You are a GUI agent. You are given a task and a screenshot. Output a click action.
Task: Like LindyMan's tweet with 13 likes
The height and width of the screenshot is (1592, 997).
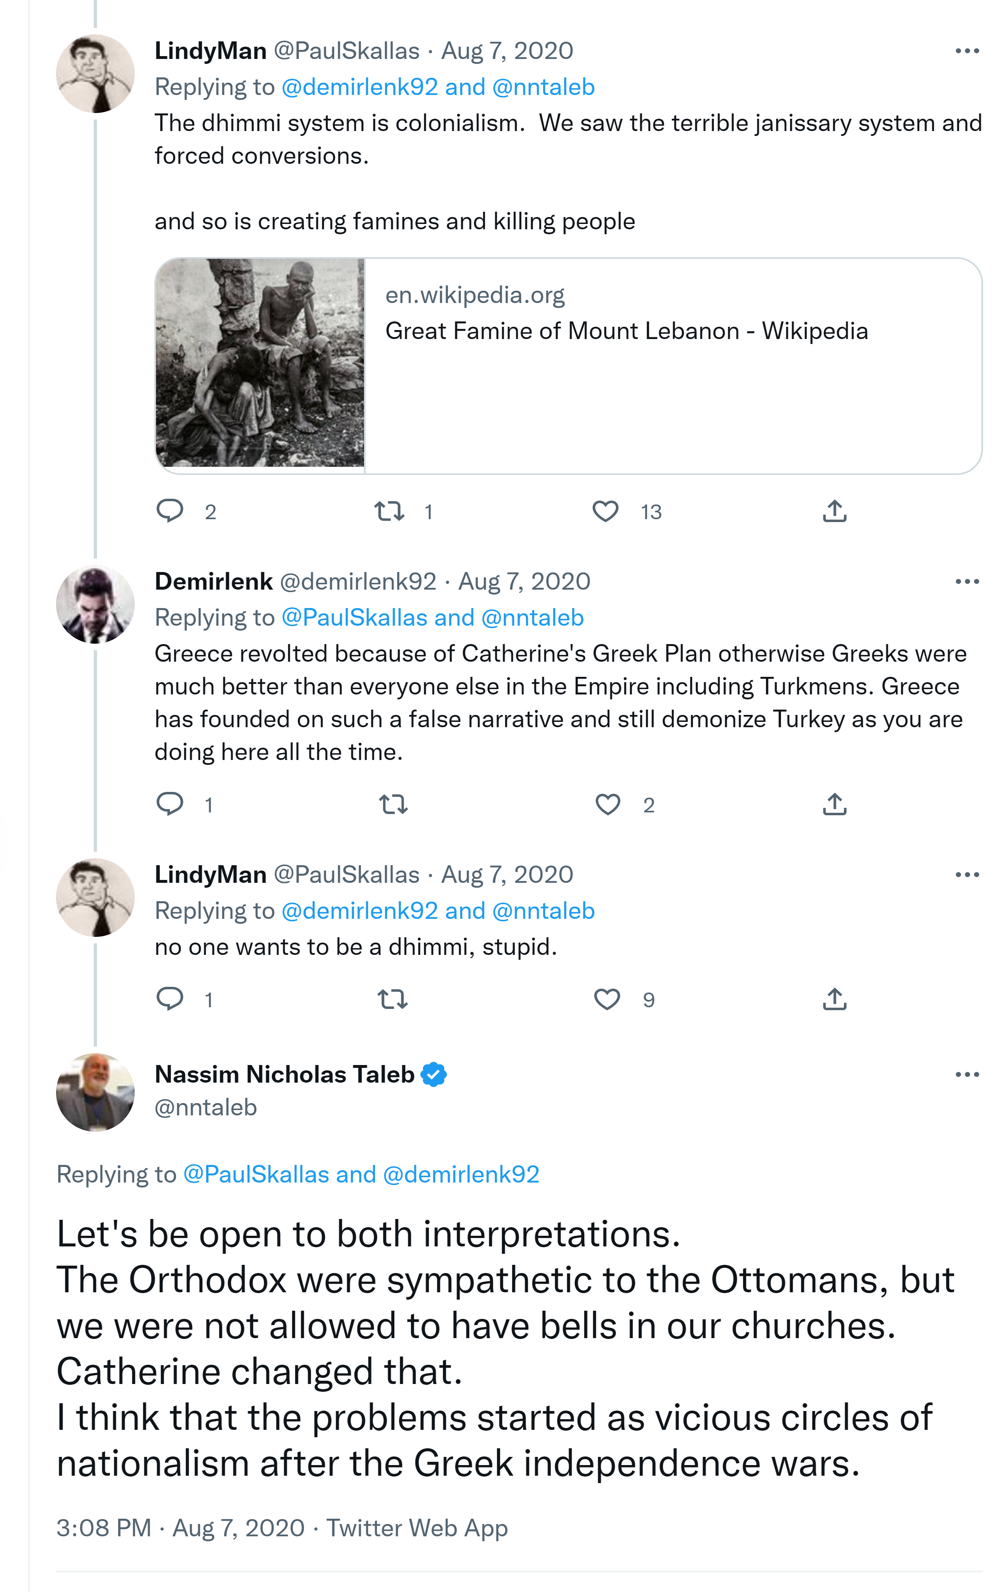point(605,511)
